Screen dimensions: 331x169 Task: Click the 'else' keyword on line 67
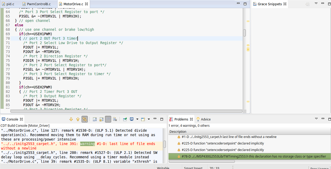[x=19, y=25]
